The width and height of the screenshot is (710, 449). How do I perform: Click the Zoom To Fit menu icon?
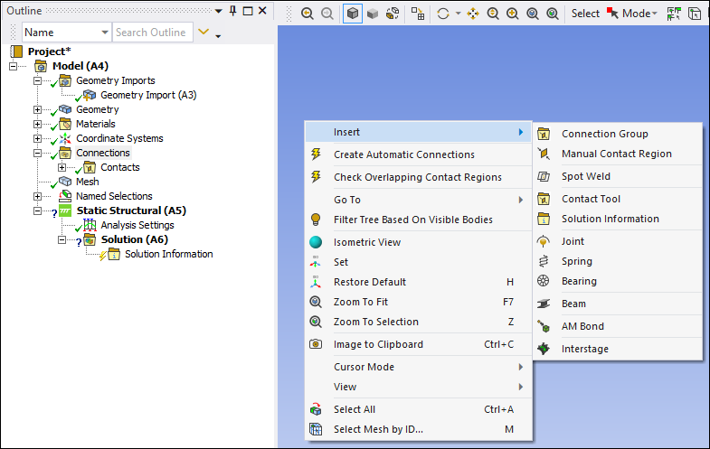(316, 302)
